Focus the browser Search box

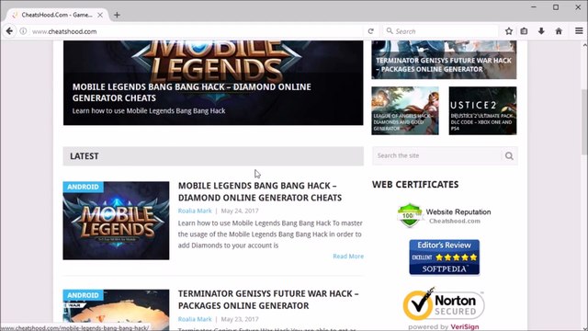(x=441, y=31)
